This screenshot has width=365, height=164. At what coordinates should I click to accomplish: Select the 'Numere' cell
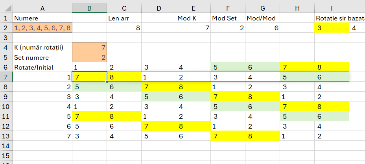coord(42,18)
